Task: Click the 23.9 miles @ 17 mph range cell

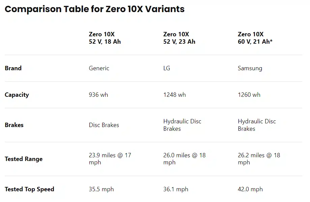Action: coord(110,159)
